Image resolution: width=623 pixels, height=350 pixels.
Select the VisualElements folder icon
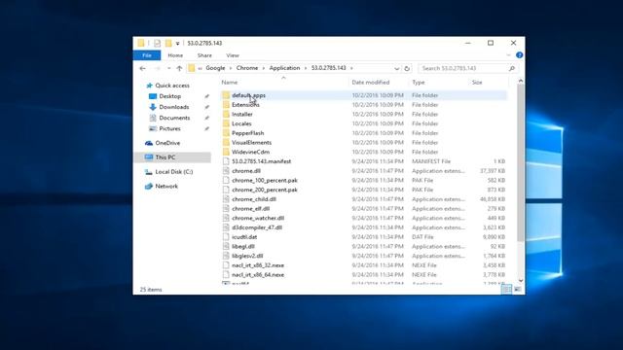(x=226, y=143)
